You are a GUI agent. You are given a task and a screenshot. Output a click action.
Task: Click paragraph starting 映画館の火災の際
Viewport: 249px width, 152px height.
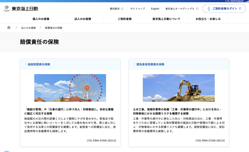point(70,125)
